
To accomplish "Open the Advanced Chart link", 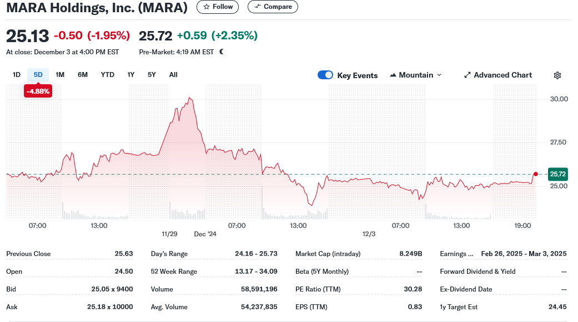I will pos(498,75).
